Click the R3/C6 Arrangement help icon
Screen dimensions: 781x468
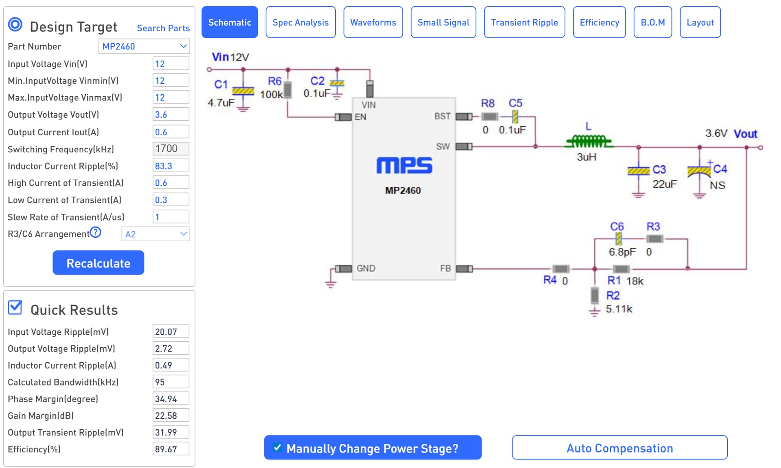coord(96,232)
